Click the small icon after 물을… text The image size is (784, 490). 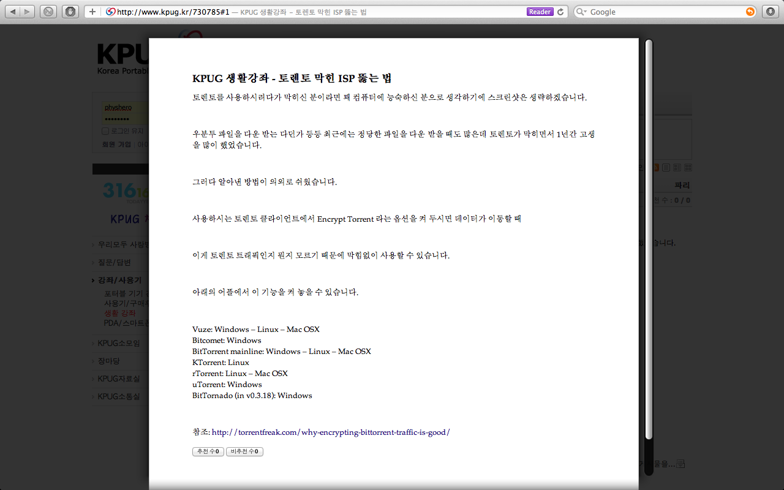[x=680, y=464]
